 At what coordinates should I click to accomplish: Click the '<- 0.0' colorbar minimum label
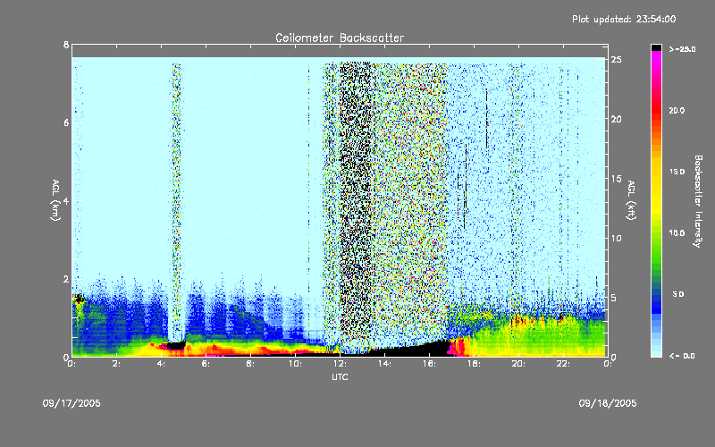682,356
